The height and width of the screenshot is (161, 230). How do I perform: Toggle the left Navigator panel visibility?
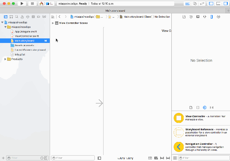211,4
